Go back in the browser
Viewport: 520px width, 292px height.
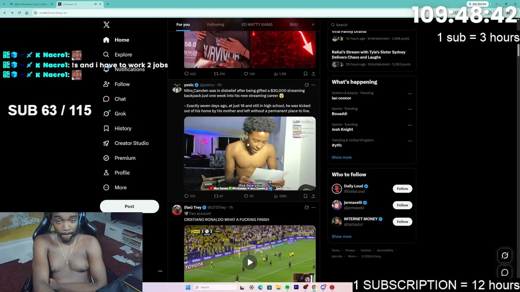point(4,13)
